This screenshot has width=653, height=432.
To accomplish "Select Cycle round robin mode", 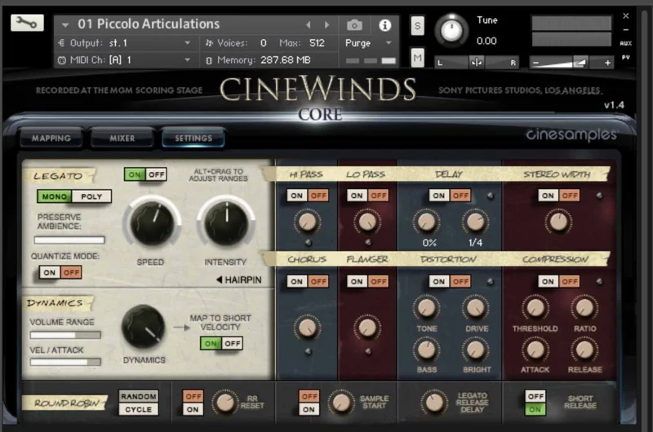I will (139, 409).
